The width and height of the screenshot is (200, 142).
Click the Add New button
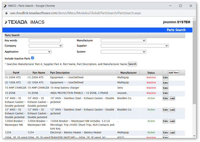pyautogui.click(x=173, y=73)
